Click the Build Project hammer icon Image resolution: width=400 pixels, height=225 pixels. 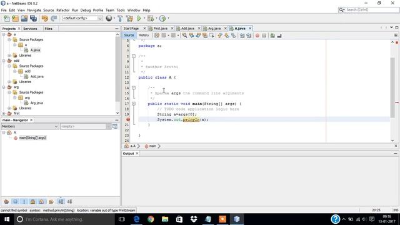click(x=120, y=18)
